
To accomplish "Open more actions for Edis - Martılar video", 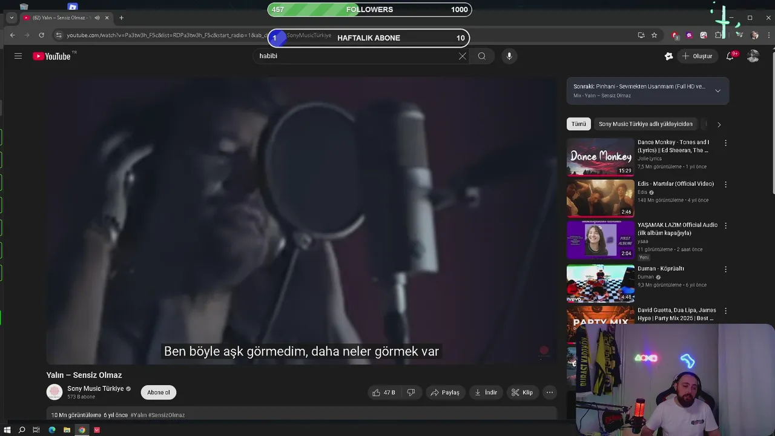I will click(x=725, y=184).
